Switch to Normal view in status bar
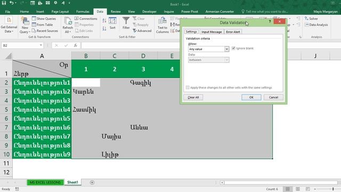The image size is (341, 192). coord(288,189)
